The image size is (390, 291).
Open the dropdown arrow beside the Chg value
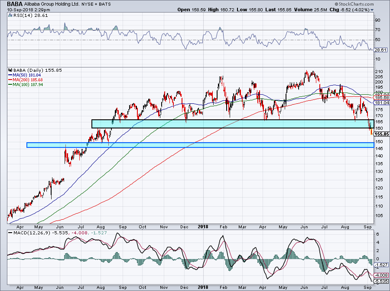pos(372,10)
